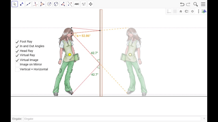Click the upper 42.7° angle label
This screenshot has width=218, height=122.
(x=94, y=53)
